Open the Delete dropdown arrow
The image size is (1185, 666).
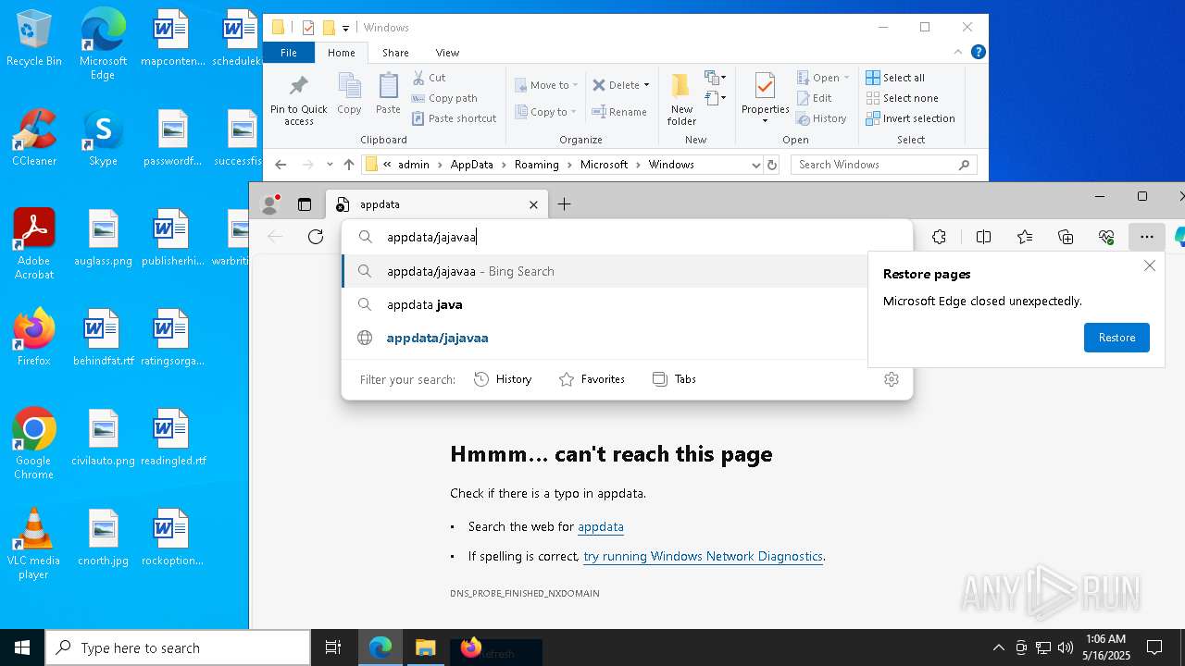click(646, 85)
